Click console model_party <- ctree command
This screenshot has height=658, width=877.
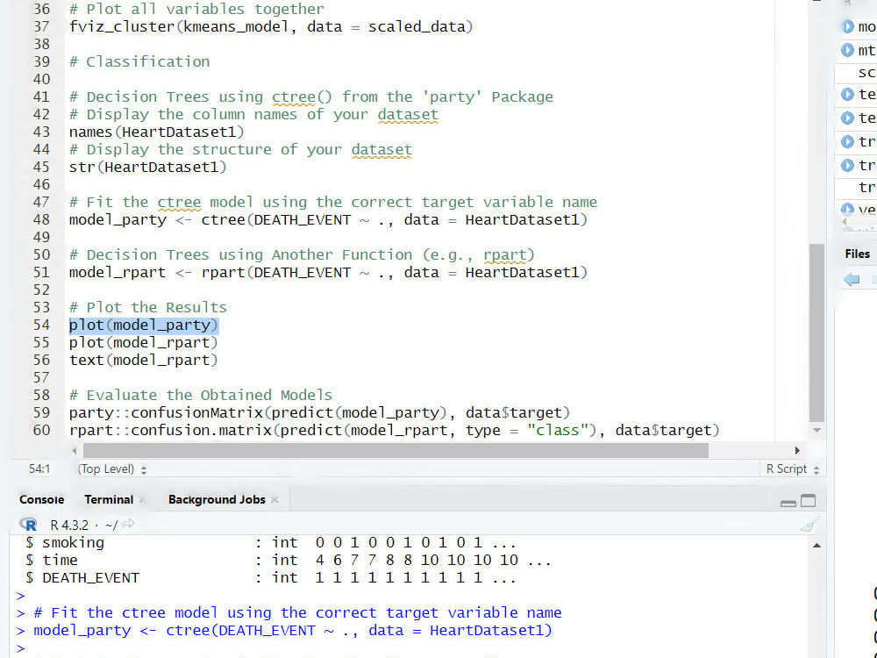293,631
